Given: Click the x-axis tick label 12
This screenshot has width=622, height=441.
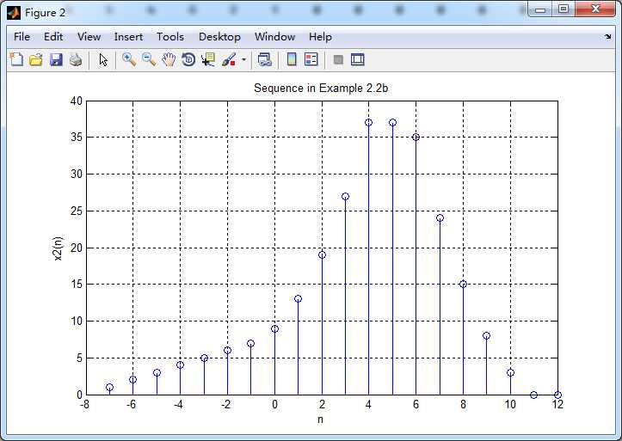Looking at the screenshot, I should click(557, 405).
